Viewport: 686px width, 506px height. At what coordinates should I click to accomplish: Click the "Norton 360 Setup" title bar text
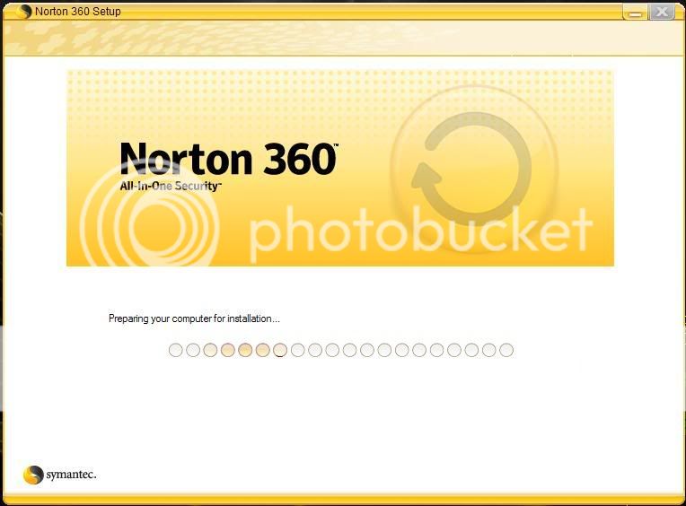77,12
